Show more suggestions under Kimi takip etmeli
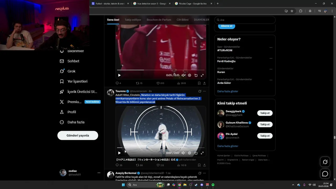The height and width of the screenshot is (189, 336). 228,146
